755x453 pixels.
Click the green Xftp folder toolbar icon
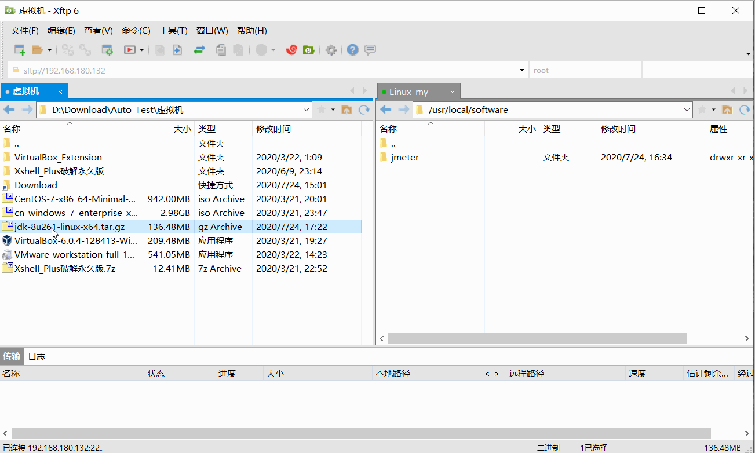(x=309, y=50)
